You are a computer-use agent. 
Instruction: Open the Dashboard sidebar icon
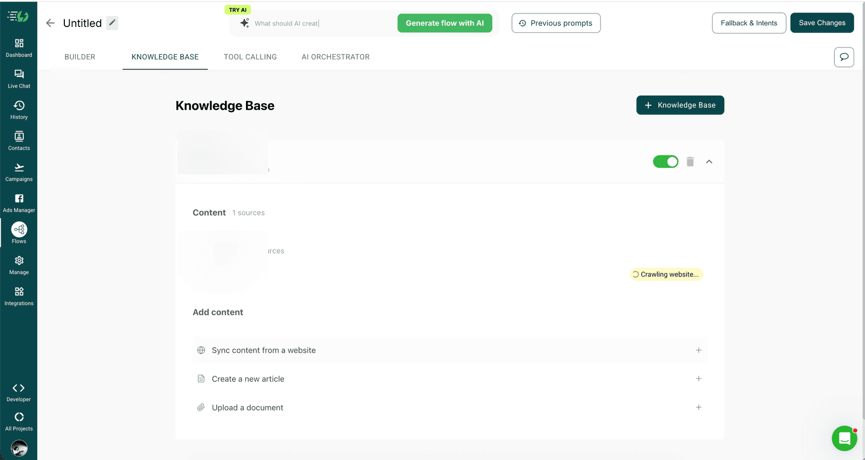[19, 48]
